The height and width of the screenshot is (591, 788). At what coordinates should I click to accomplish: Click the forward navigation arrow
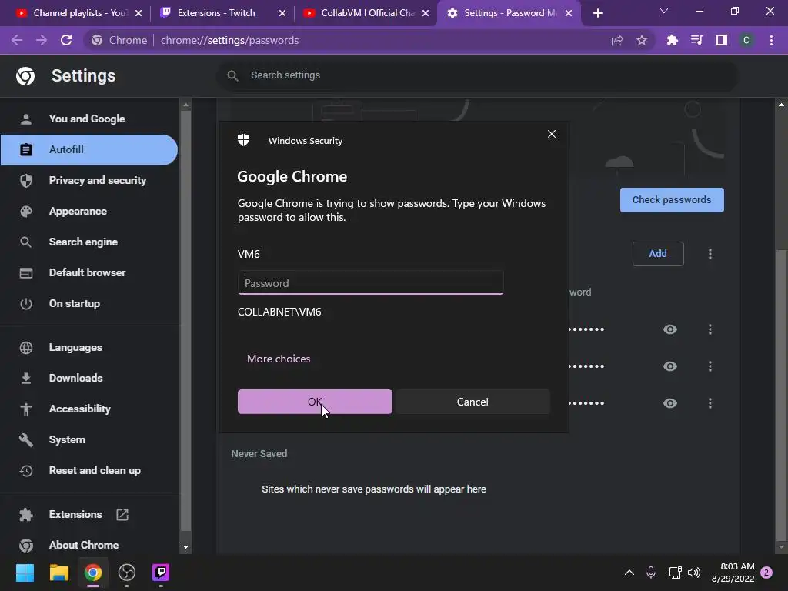tap(42, 40)
